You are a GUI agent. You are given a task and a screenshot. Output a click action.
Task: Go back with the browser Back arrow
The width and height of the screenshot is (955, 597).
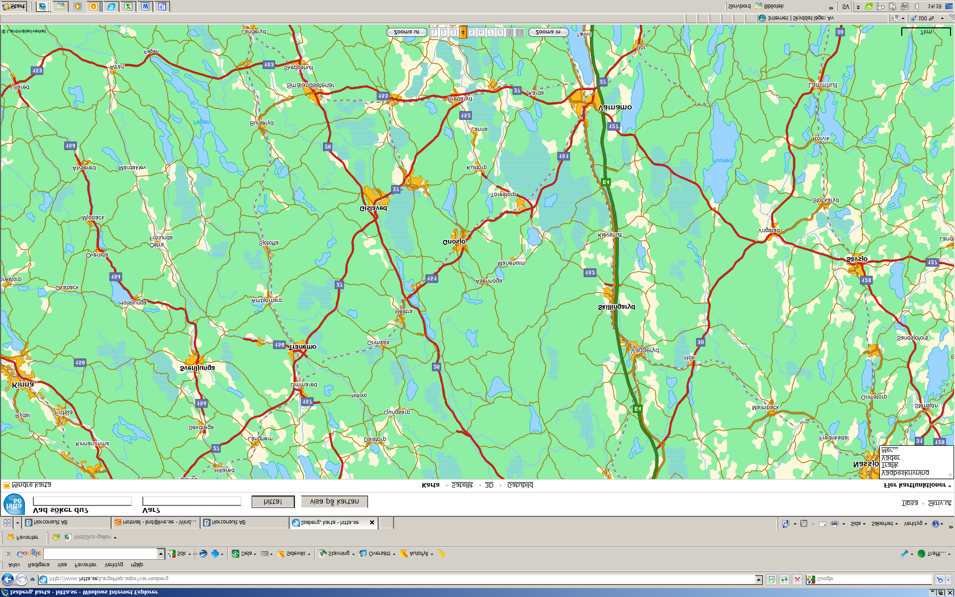point(7,579)
